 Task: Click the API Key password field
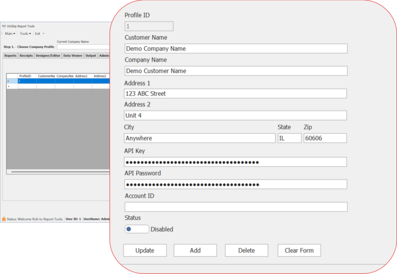click(236, 162)
